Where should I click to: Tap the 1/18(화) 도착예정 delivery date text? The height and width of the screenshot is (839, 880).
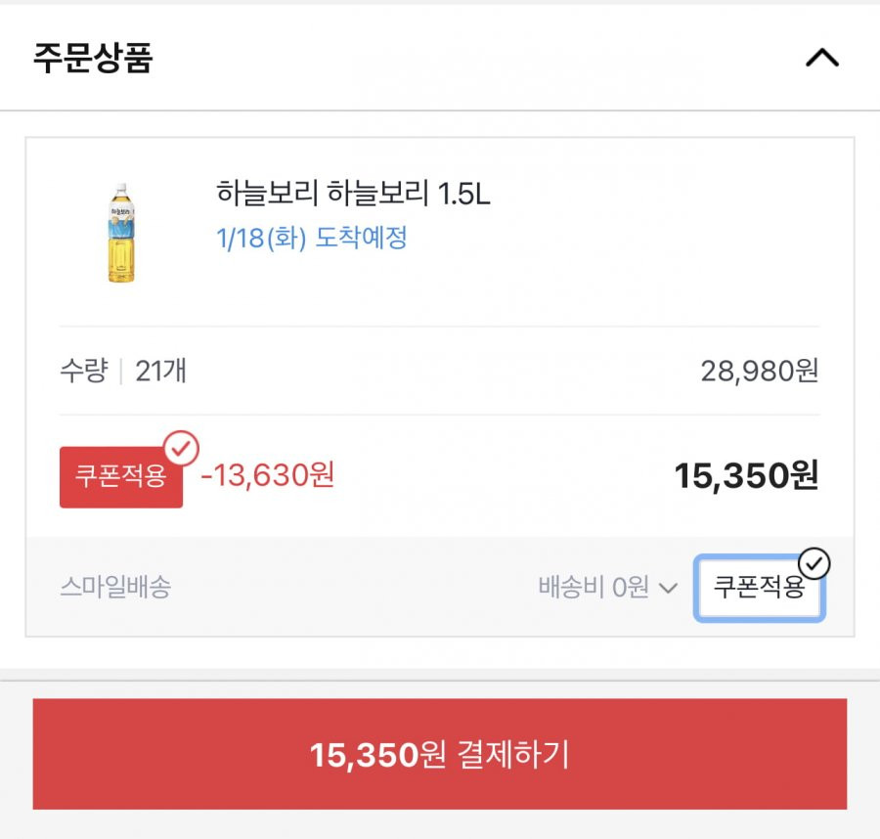[312, 238]
